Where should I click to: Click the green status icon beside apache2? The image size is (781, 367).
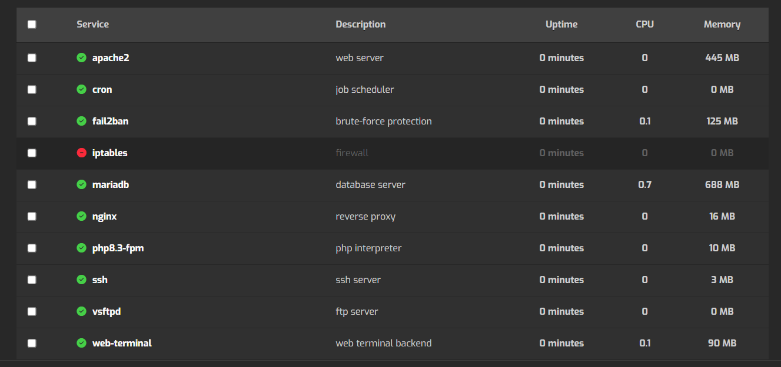pyautogui.click(x=82, y=58)
